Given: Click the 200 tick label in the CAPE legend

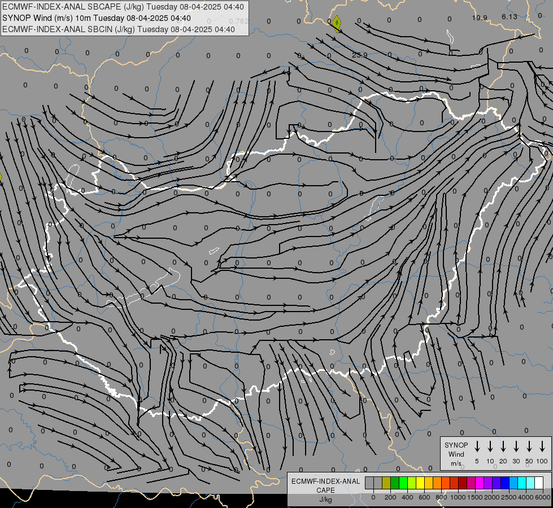Looking at the screenshot, I should pyautogui.click(x=390, y=497).
